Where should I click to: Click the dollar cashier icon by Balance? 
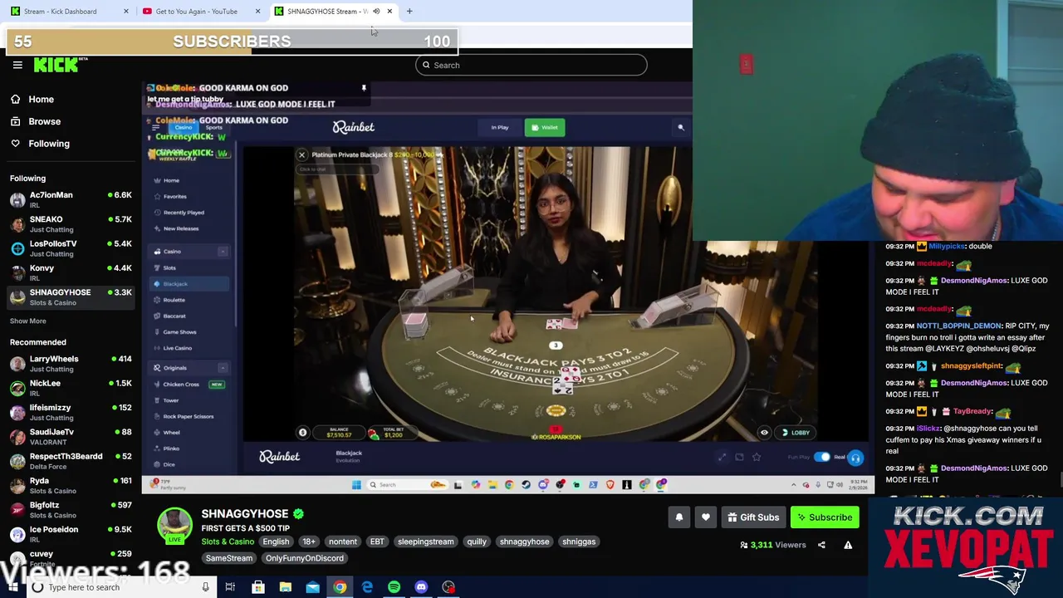coord(302,433)
